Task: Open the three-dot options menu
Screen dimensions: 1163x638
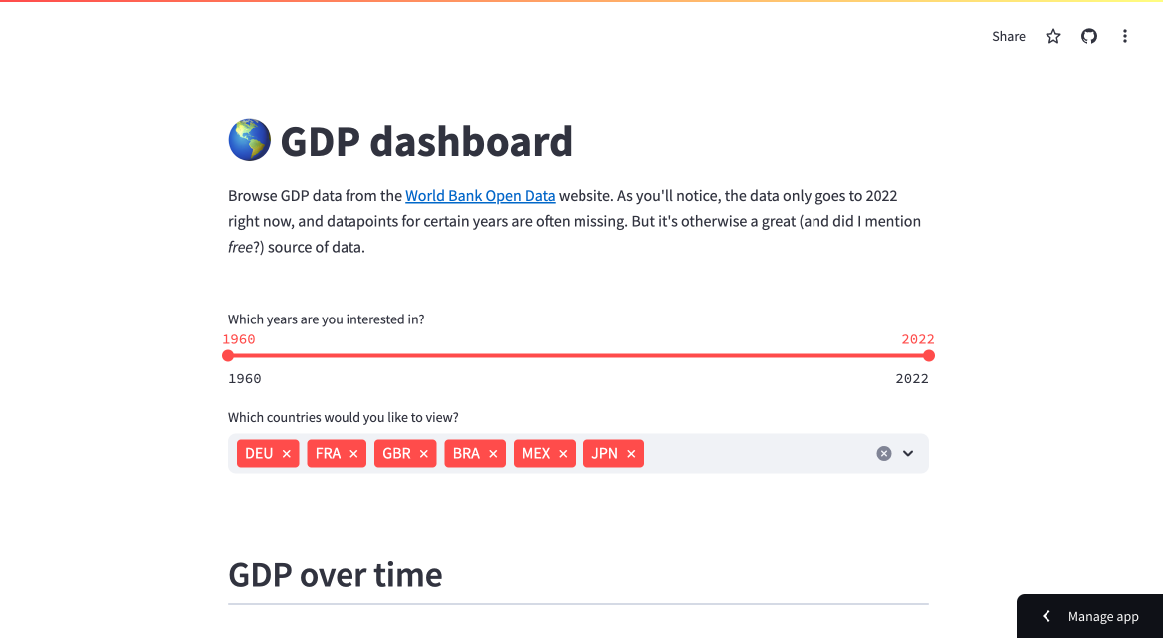Action: (1124, 36)
